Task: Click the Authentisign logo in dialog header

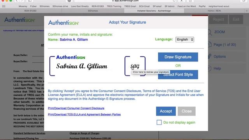Action: [63, 23]
